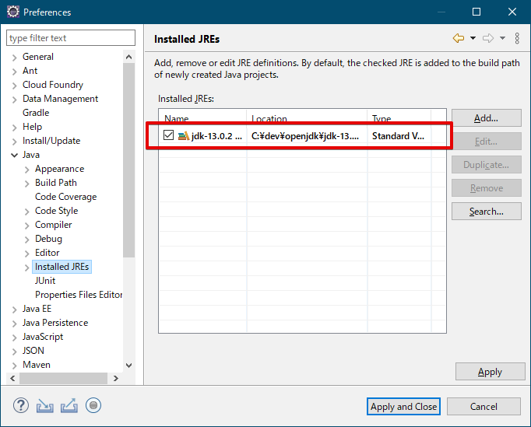Image resolution: width=531 pixels, height=427 pixels.
Task: Select Properties Files Editor tree item
Action: click(x=79, y=295)
